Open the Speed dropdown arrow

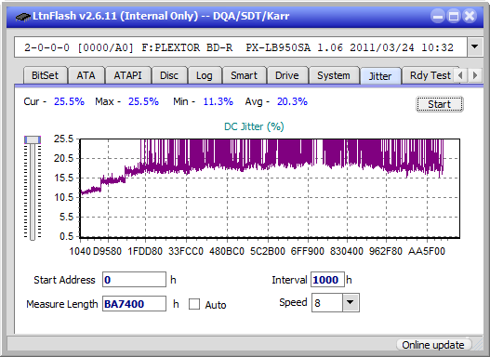point(351,302)
